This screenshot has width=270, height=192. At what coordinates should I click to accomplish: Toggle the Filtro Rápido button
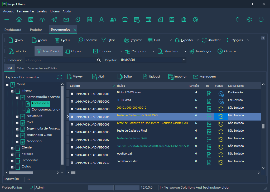click(49, 51)
